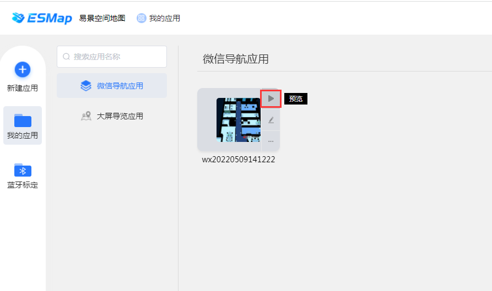Open 蓝牙标定 bluetooth folder
This screenshot has width=492, height=291.
tap(23, 175)
